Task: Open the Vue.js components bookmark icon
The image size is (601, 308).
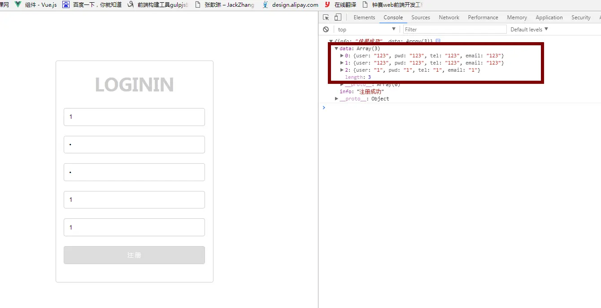Action: pyautogui.click(x=18, y=5)
